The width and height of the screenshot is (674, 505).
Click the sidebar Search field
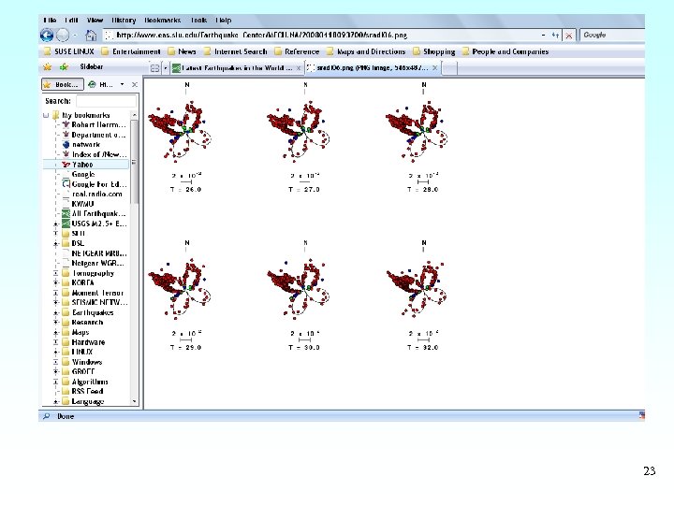[106, 101]
